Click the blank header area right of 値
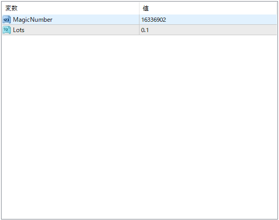Viewport: 279px width, 220px height. (213, 8)
